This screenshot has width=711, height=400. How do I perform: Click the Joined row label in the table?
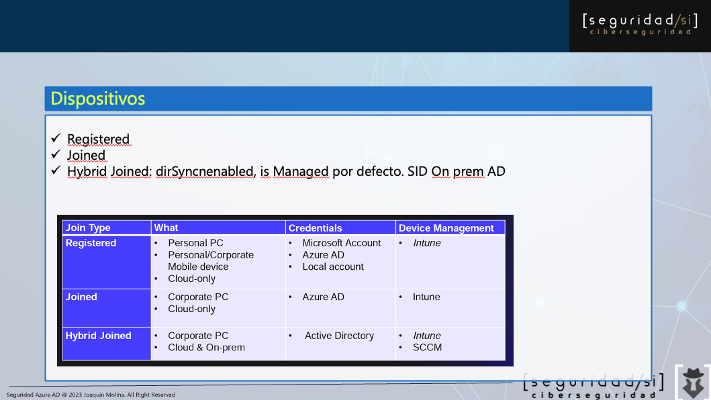(81, 297)
